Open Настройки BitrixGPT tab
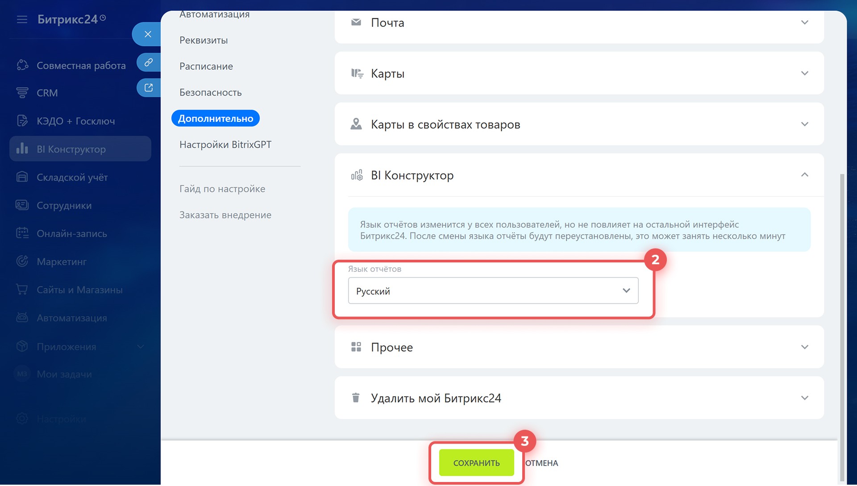 (225, 145)
